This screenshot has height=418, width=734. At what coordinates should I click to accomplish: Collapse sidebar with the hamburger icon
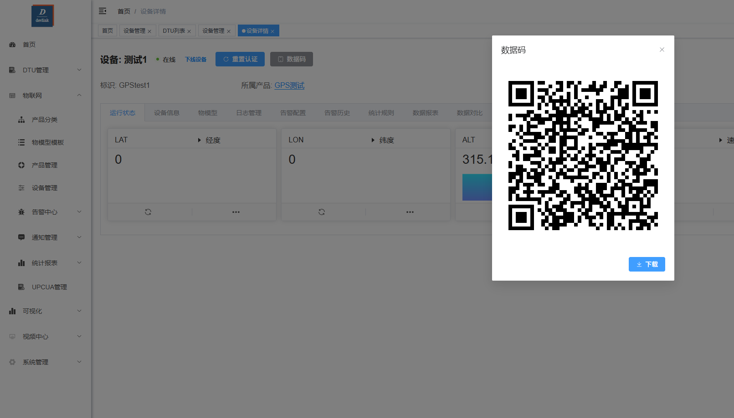(103, 11)
